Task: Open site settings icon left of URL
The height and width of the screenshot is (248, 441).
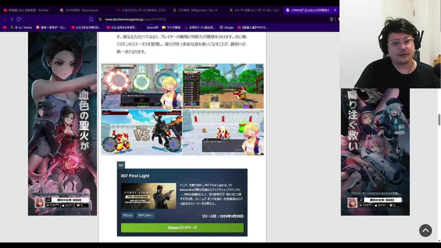Action: coord(100,19)
